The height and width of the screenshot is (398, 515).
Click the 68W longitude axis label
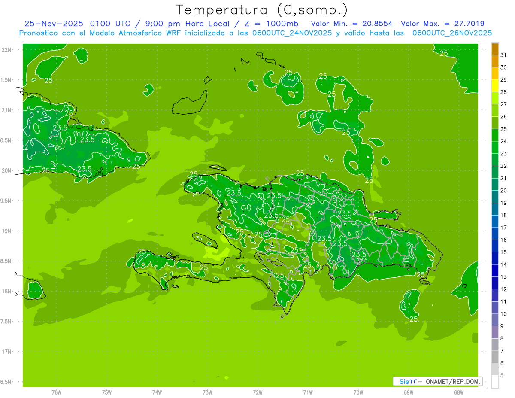tap(458, 392)
